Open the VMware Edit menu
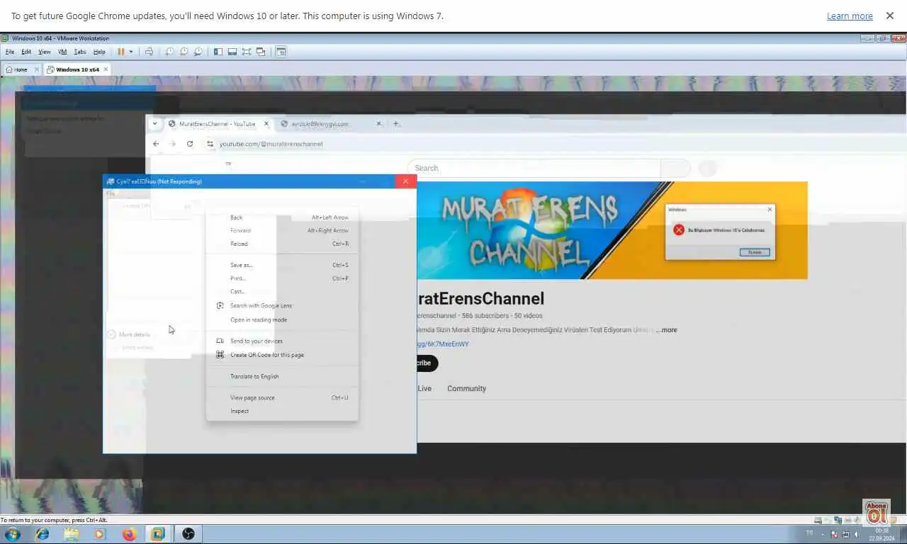This screenshot has width=907, height=544. point(26,52)
